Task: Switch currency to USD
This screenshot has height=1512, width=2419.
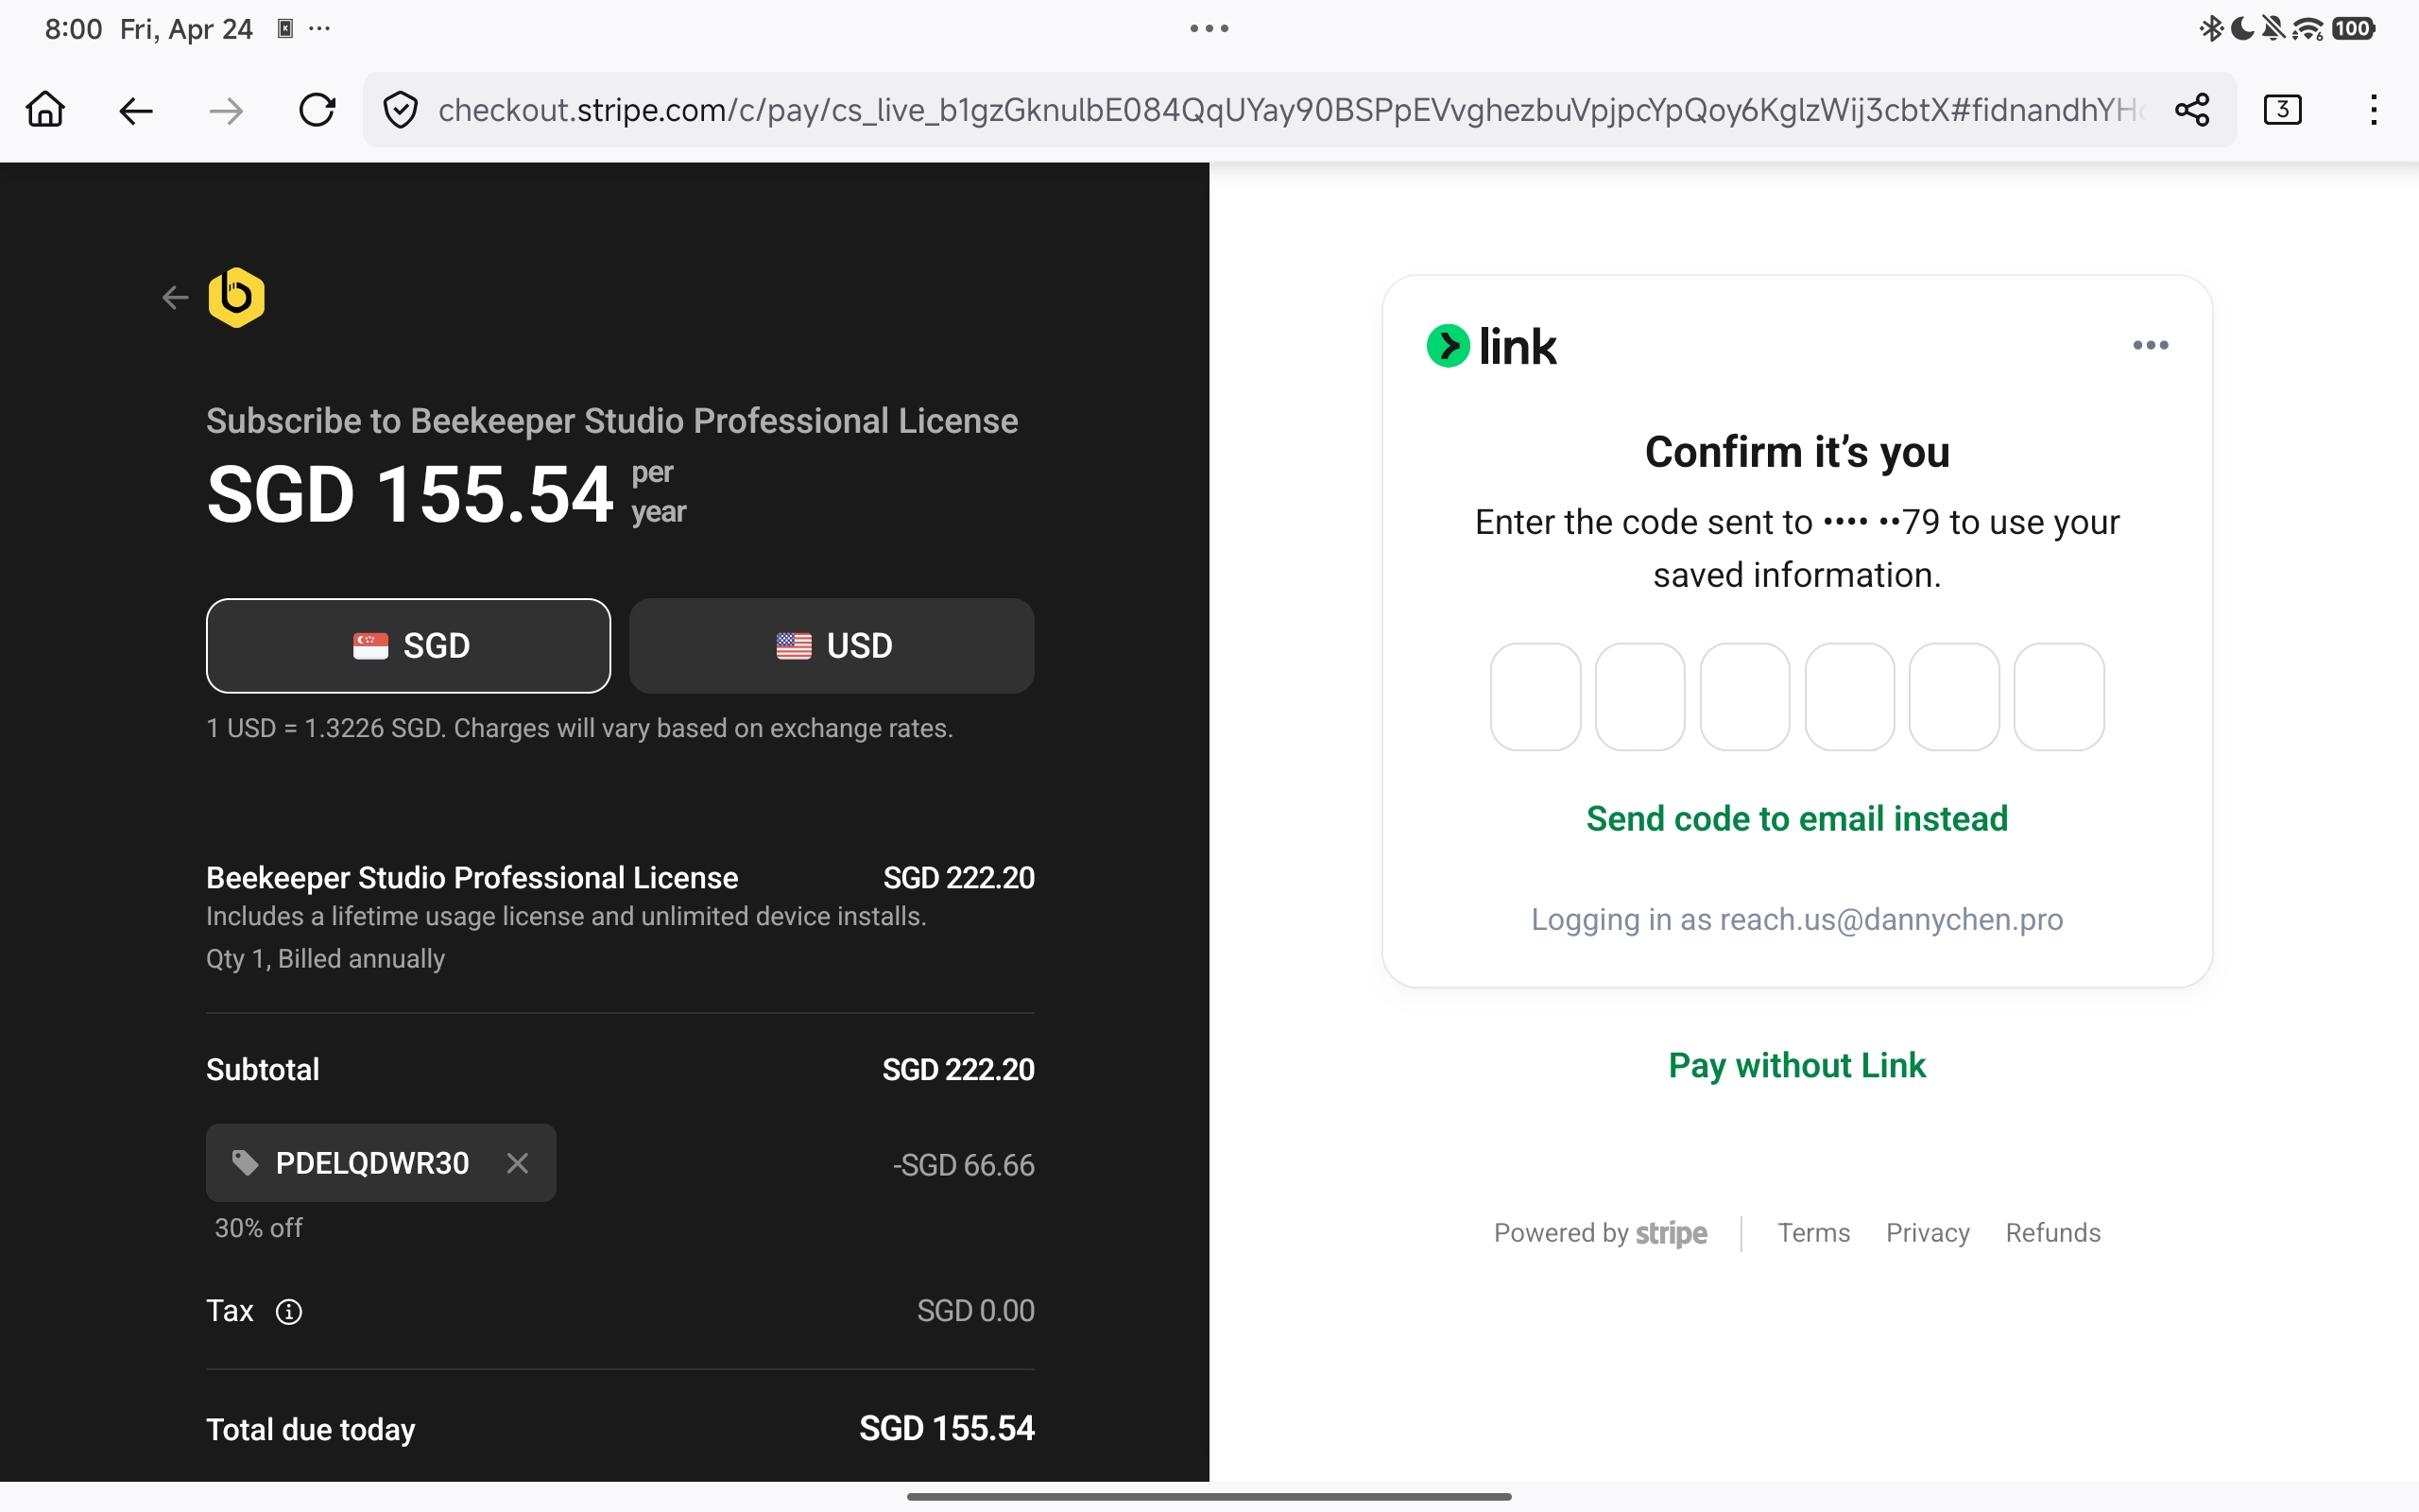Action: 832,646
